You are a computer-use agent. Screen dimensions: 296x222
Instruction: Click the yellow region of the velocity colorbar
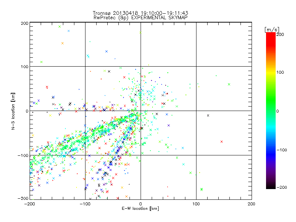(x=271, y=73)
